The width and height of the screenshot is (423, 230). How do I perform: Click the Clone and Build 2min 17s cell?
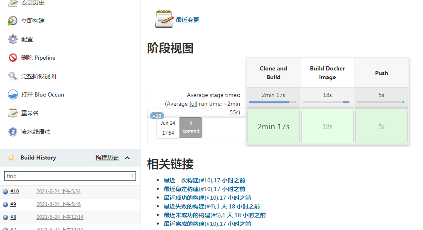click(273, 126)
